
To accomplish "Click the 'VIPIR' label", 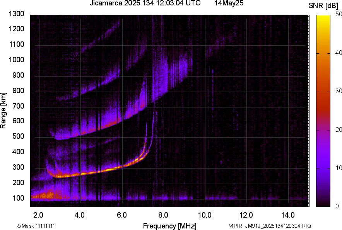I will coord(236,226).
